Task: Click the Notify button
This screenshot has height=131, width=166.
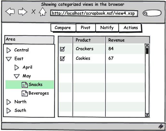Action: click(x=107, y=28)
